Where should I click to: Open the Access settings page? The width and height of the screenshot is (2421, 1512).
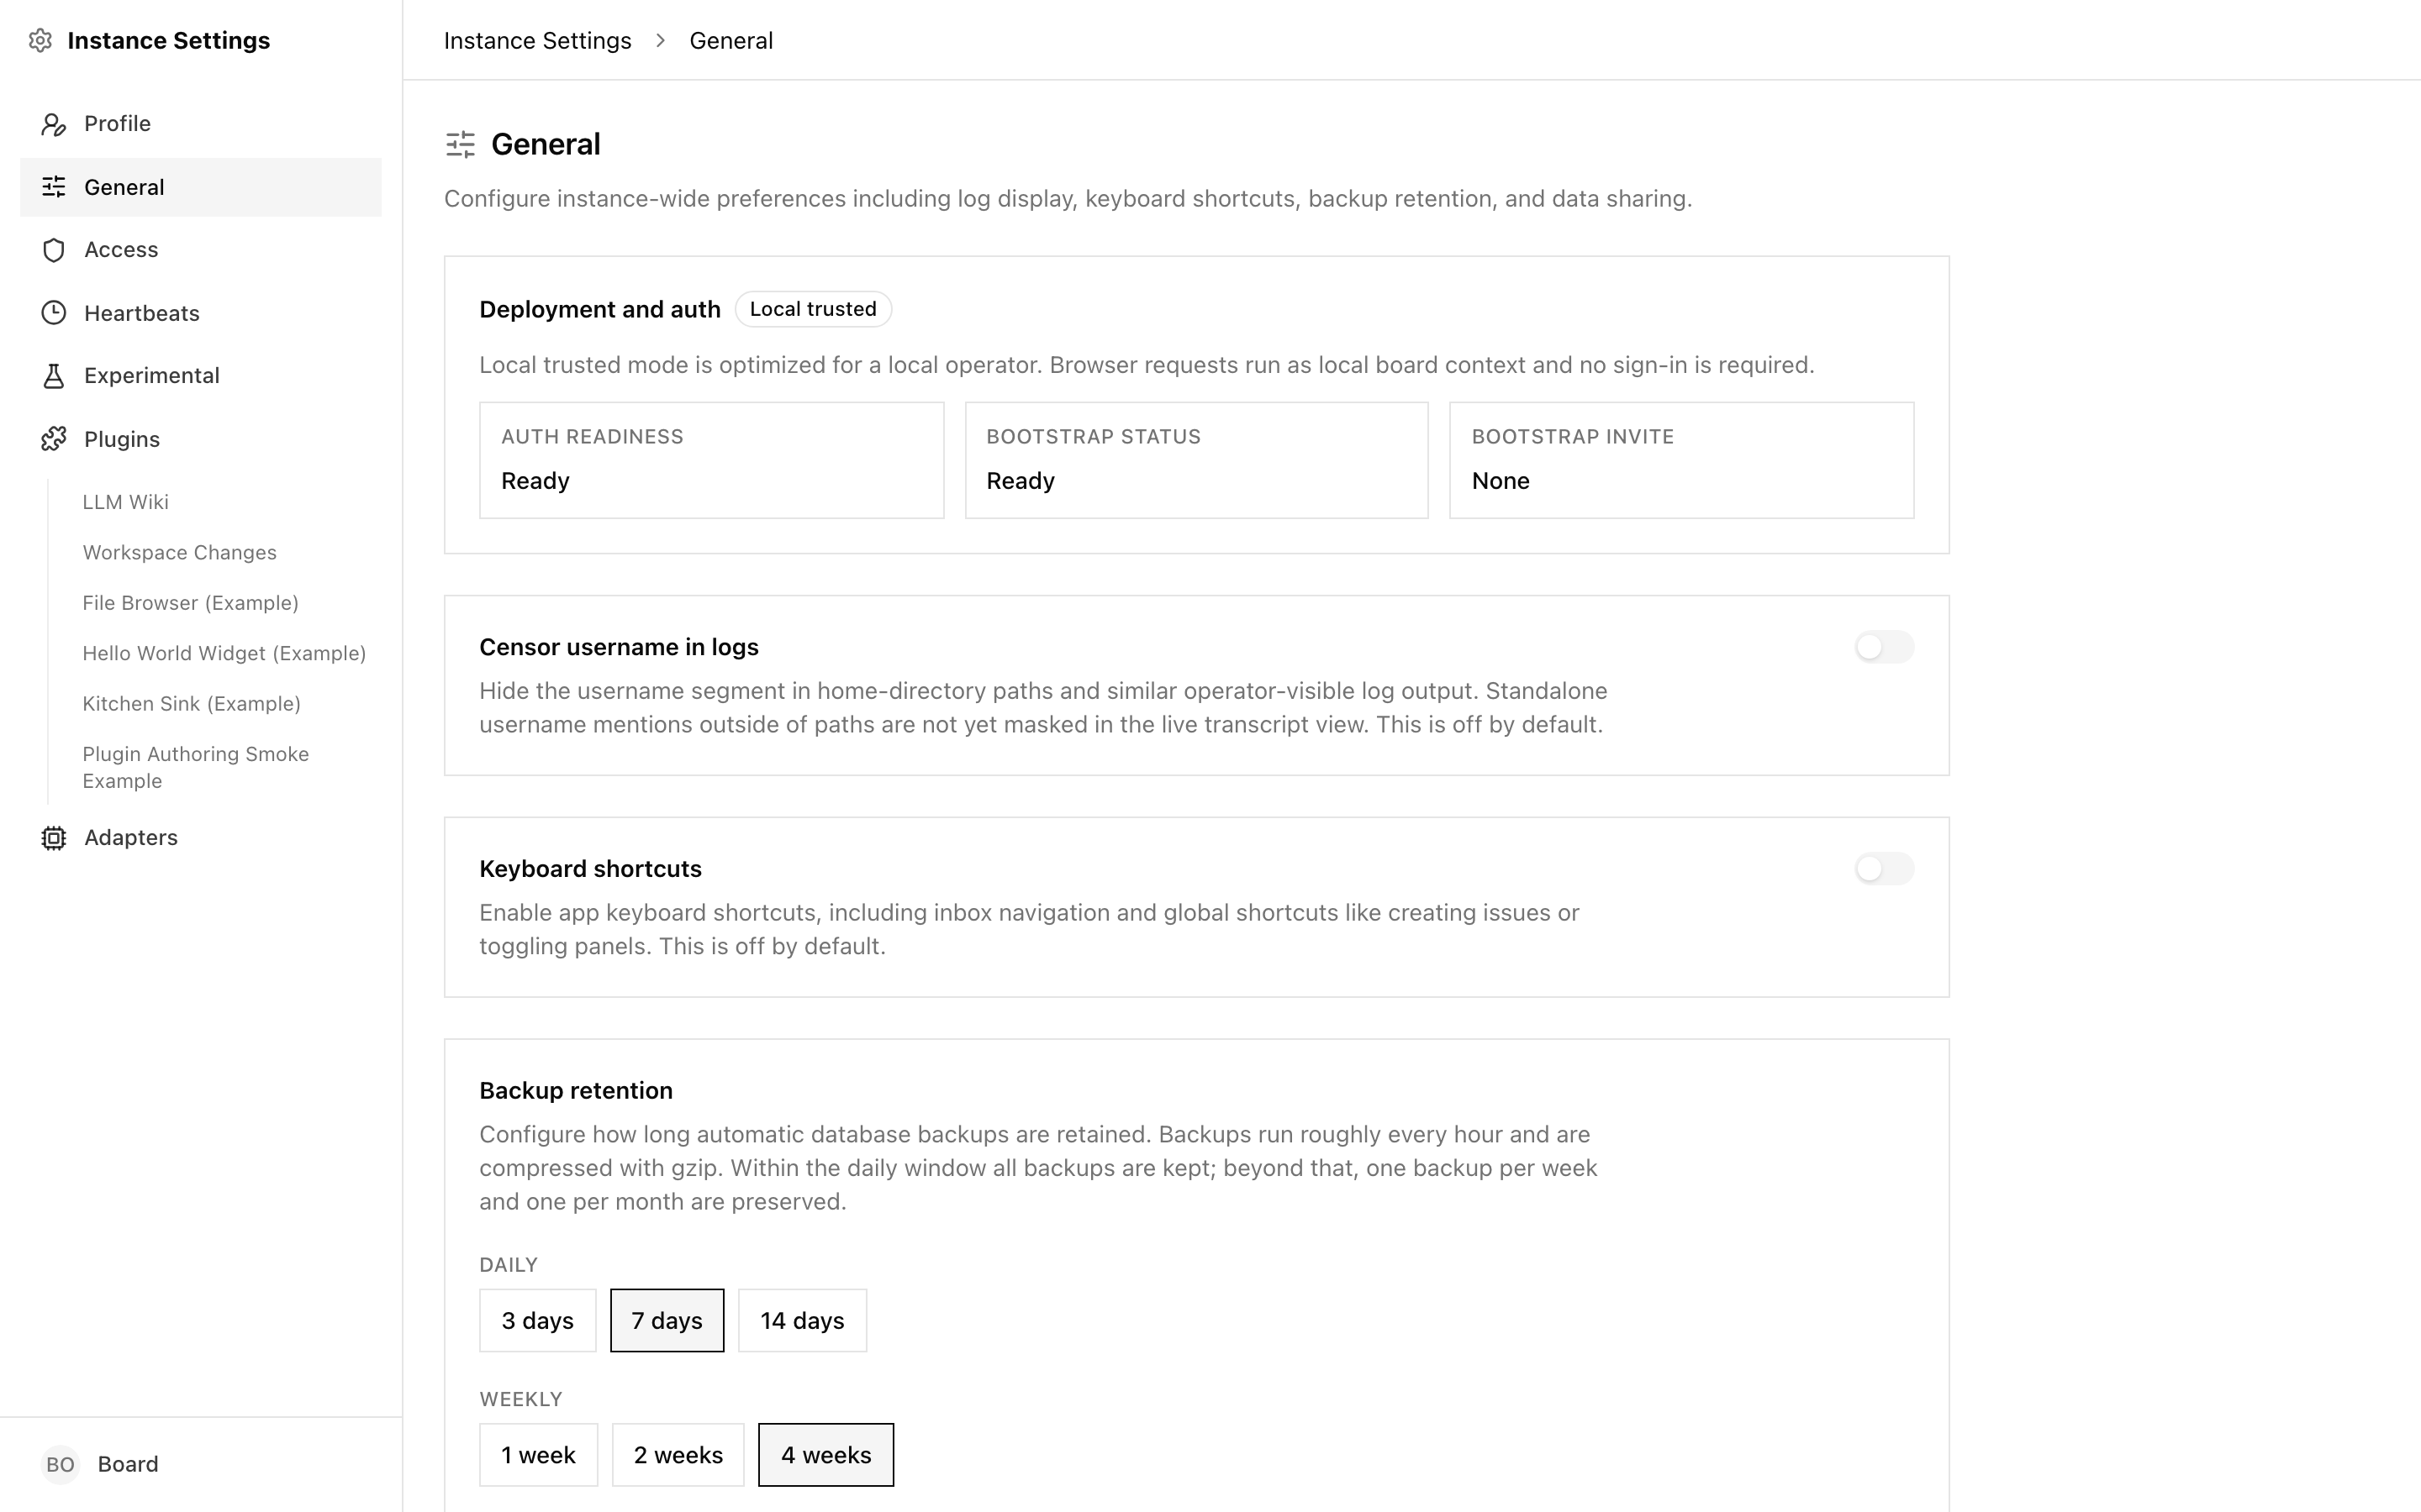[x=201, y=250]
